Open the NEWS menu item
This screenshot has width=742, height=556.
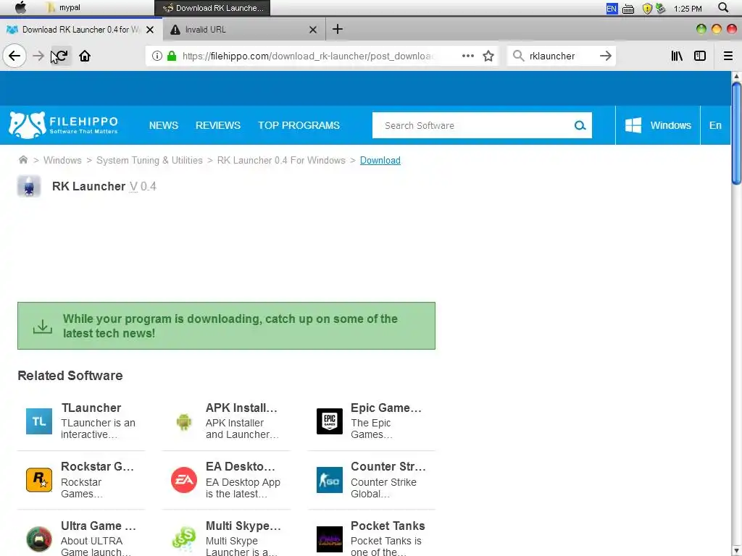[163, 125]
